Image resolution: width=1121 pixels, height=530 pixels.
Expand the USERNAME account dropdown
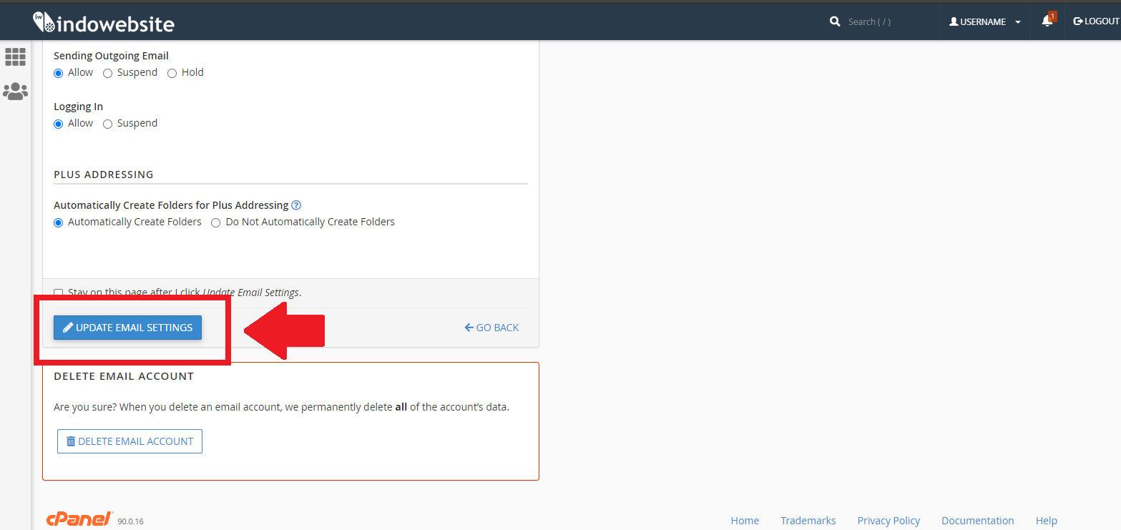(x=984, y=21)
